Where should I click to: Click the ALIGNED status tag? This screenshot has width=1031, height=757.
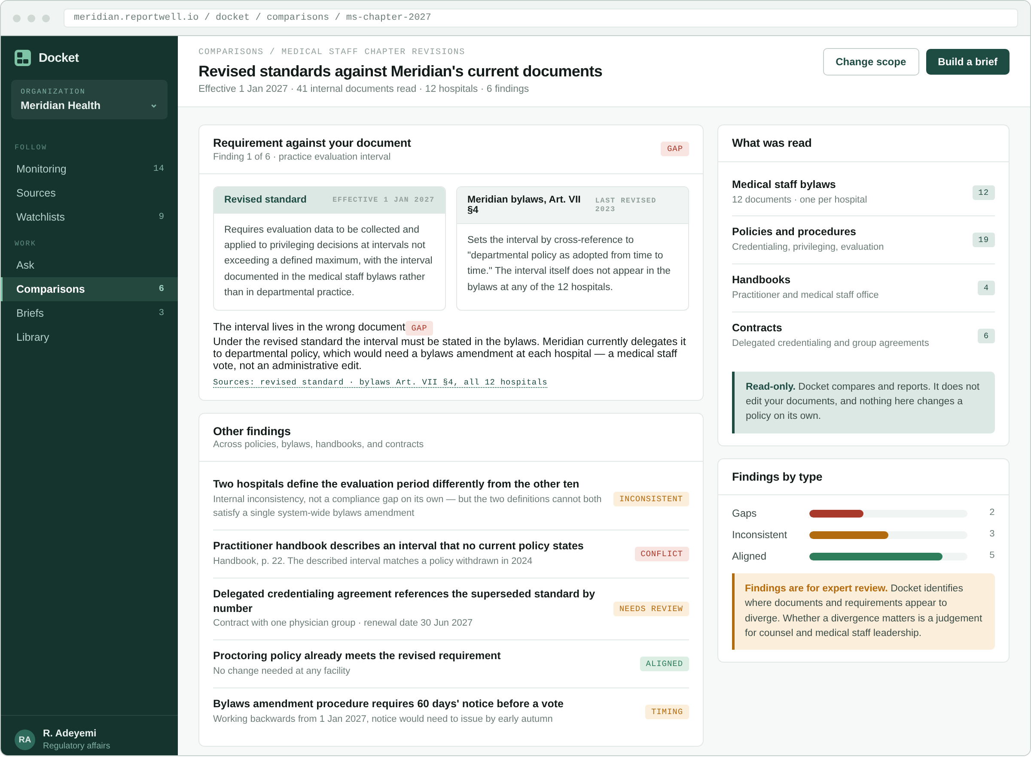tap(664, 664)
